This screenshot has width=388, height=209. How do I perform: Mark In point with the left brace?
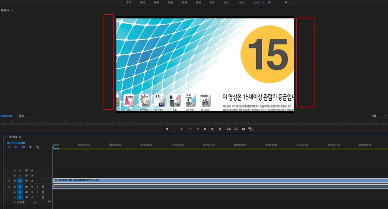[175, 129]
